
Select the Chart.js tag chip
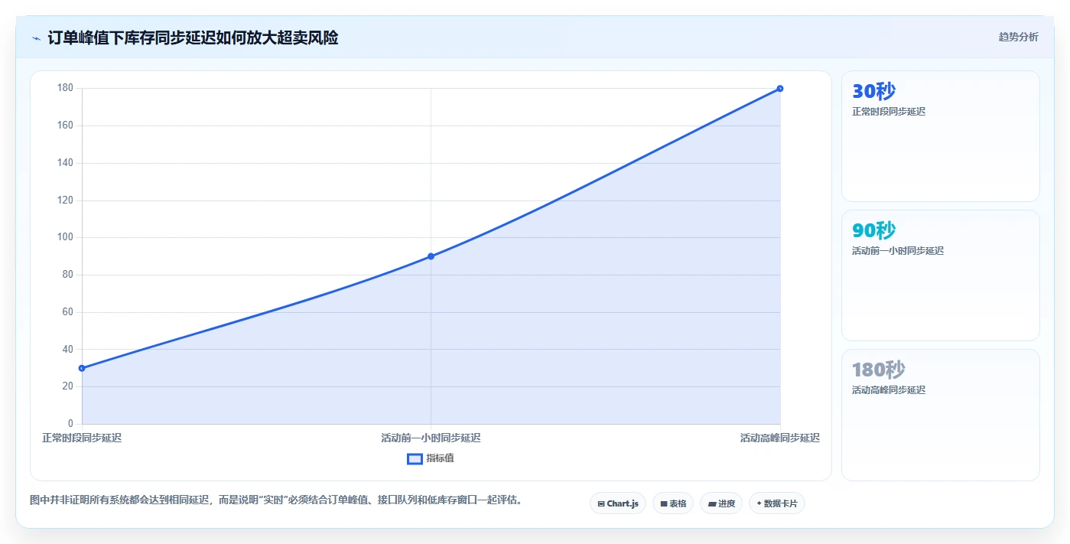(x=618, y=503)
